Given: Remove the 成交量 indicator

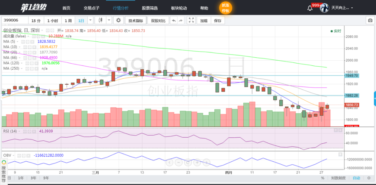Looking at the screenshot, I should click(43, 36).
